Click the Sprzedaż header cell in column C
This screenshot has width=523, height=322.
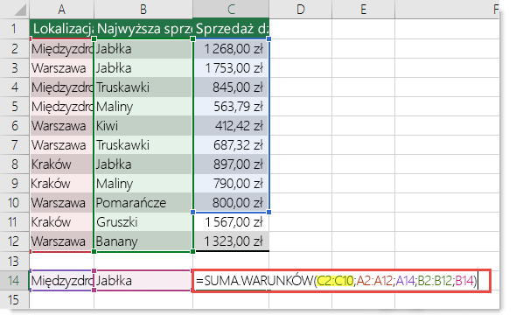click(231, 29)
